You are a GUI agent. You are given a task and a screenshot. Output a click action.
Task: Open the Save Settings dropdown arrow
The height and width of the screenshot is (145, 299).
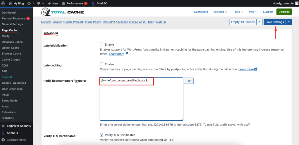[289, 22]
